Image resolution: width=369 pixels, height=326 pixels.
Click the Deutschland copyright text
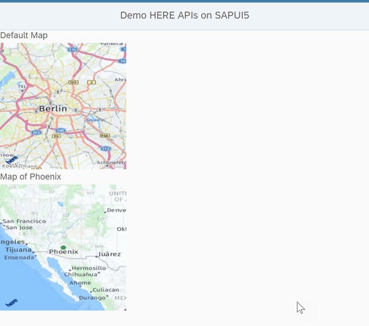[x=20, y=166]
